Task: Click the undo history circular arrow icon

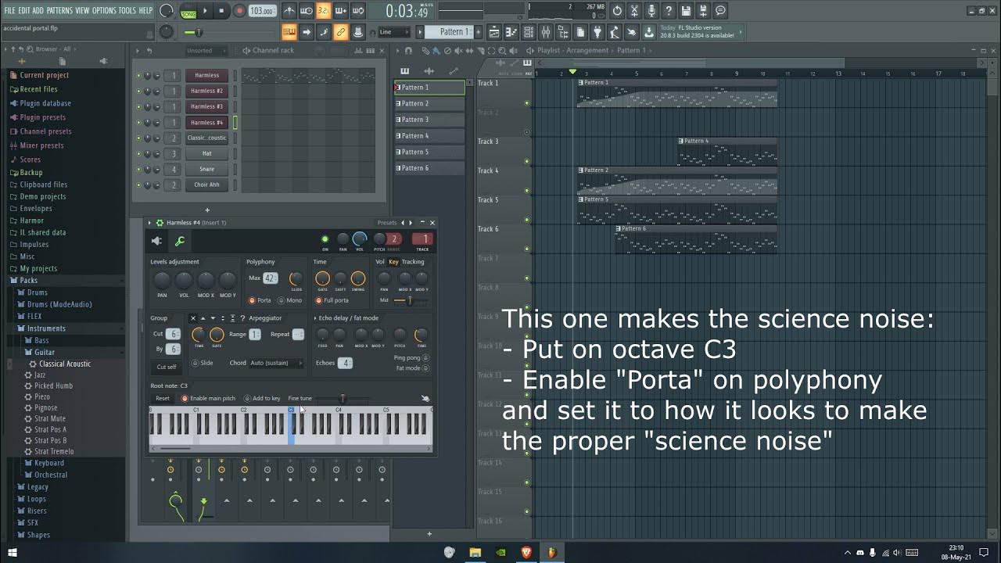Action: point(617,11)
